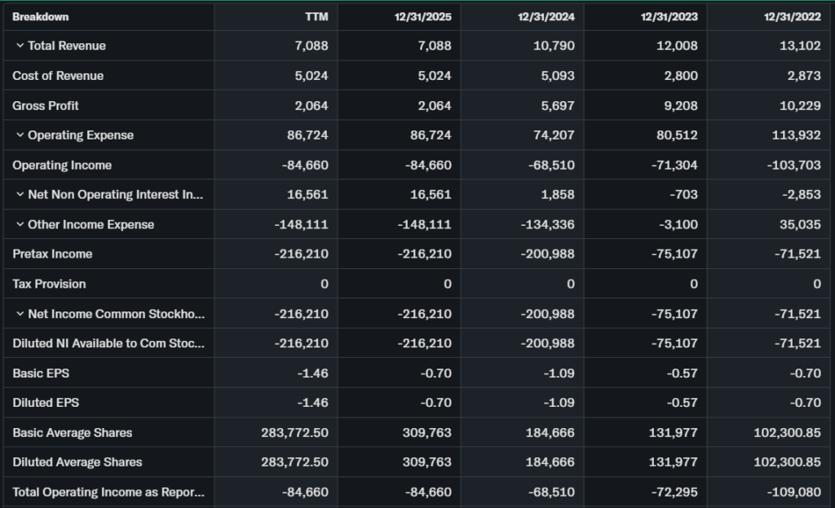Click the Basic EPS row label
Viewport: 835px width, 508px height.
pos(39,373)
